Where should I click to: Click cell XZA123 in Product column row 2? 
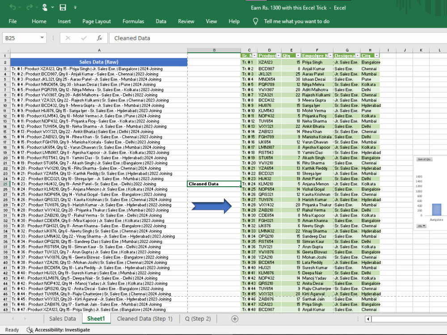269,62
